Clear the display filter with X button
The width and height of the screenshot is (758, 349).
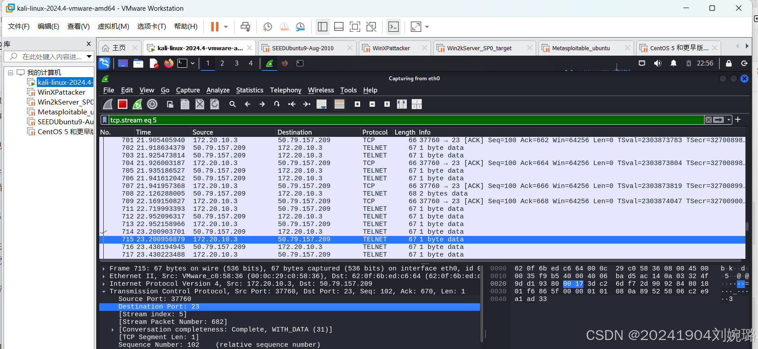[x=708, y=120]
